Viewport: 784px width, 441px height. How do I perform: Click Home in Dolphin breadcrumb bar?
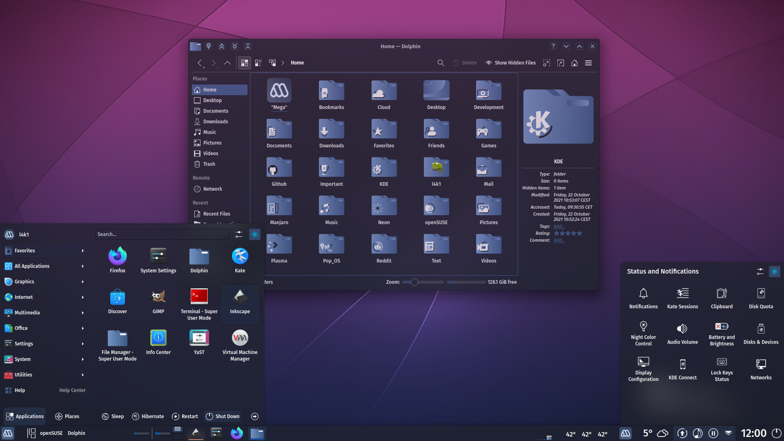tap(297, 63)
